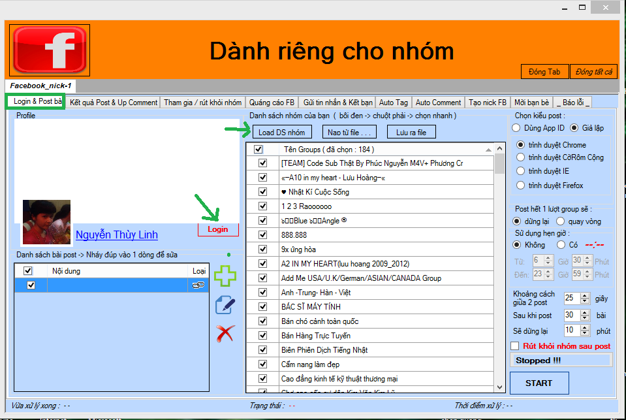Open the Báo lỗi tab
This screenshot has width=626, height=420.
[x=573, y=103]
